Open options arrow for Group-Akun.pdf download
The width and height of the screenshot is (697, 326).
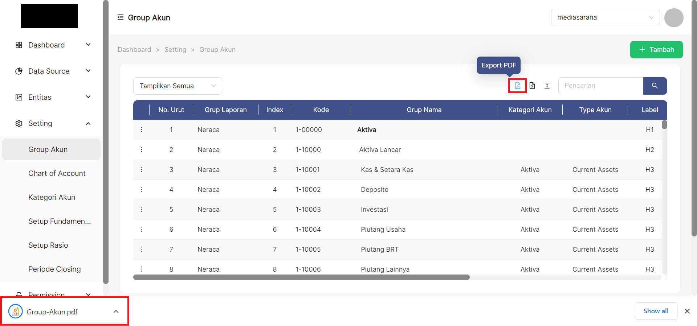pyautogui.click(x=116, y=311)
